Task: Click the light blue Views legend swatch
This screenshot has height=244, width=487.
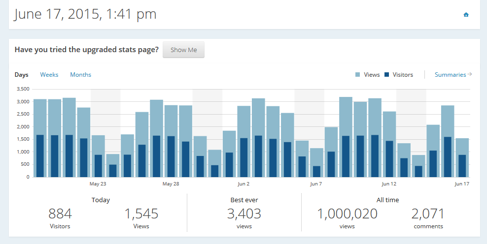Action: pos(358,75)
